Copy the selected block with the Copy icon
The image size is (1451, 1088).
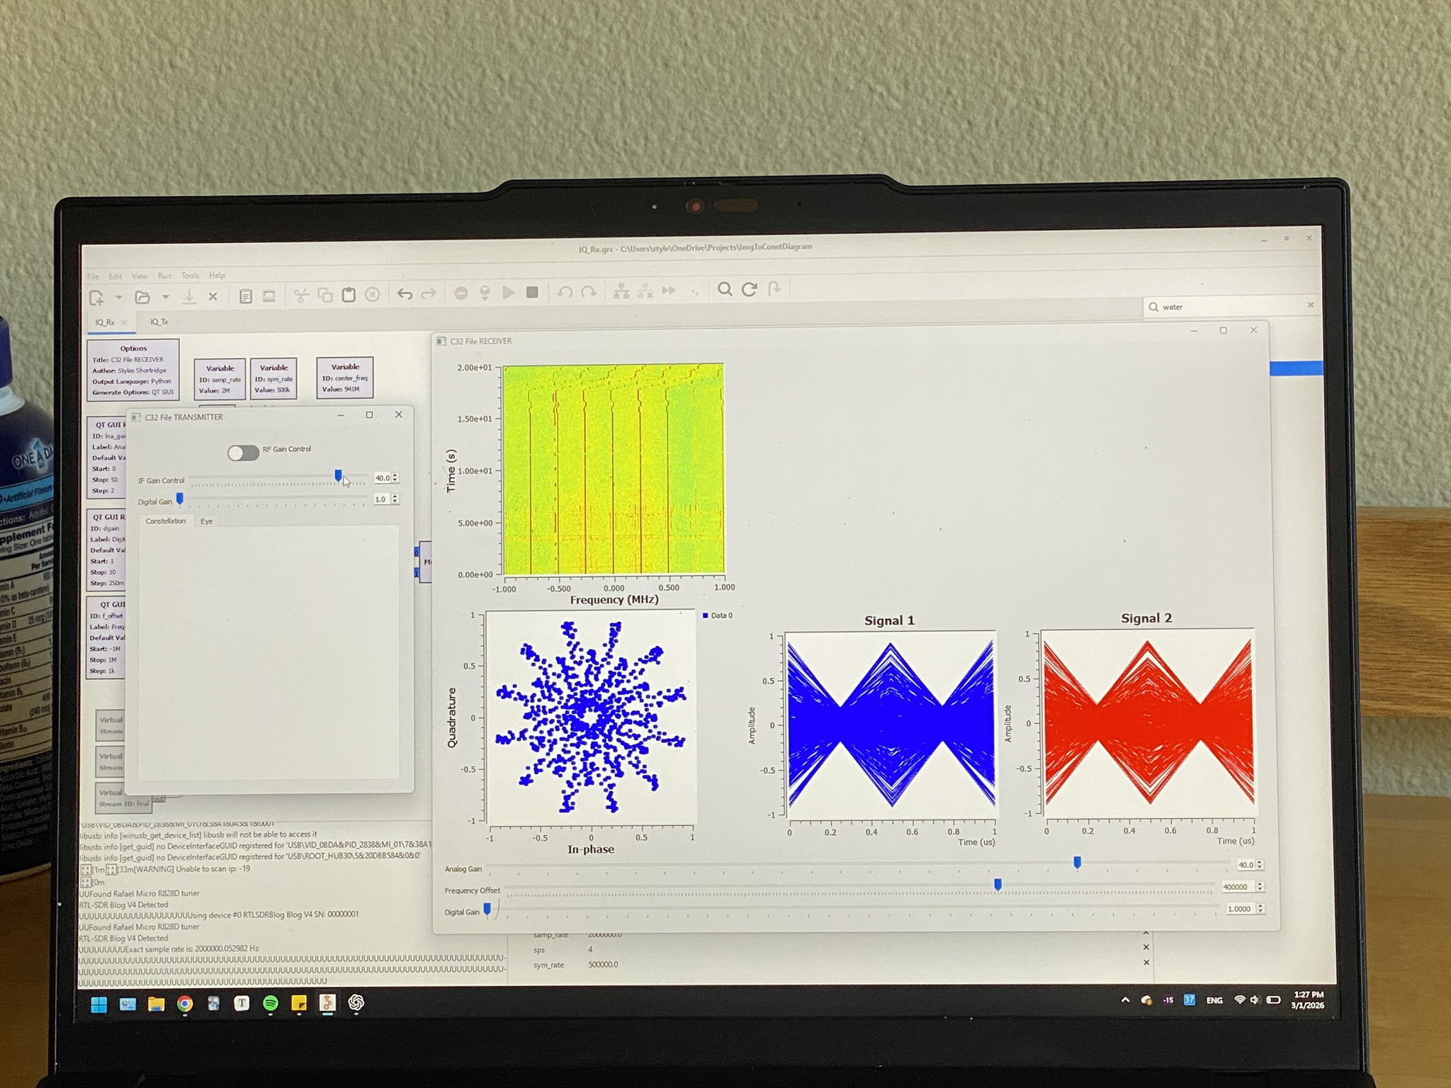coord(325,295)
